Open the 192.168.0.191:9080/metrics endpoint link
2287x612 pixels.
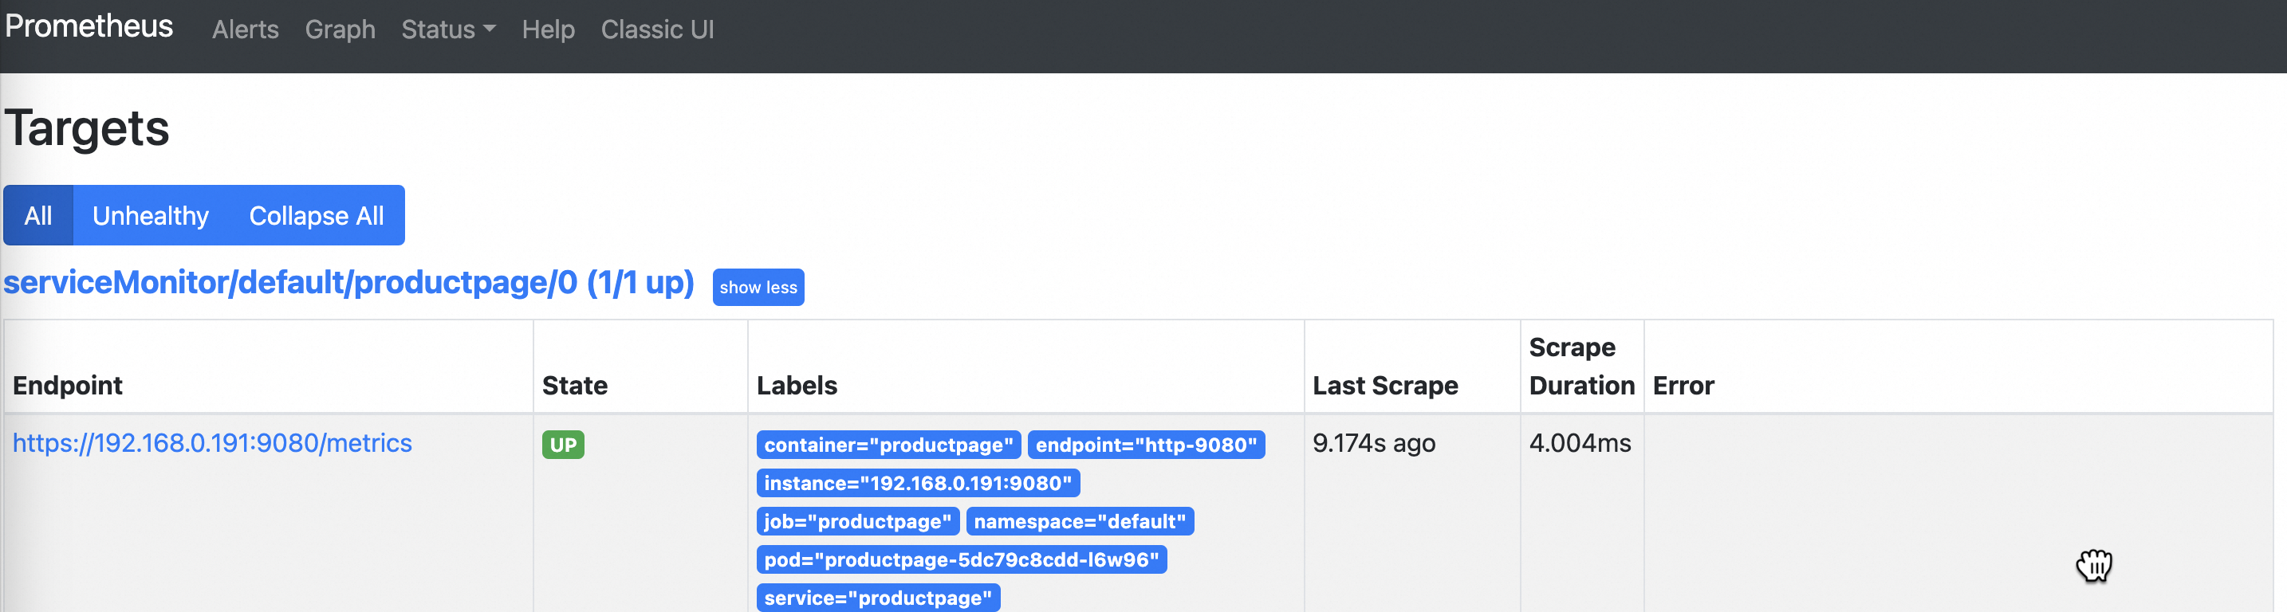[x=212, y=442]
